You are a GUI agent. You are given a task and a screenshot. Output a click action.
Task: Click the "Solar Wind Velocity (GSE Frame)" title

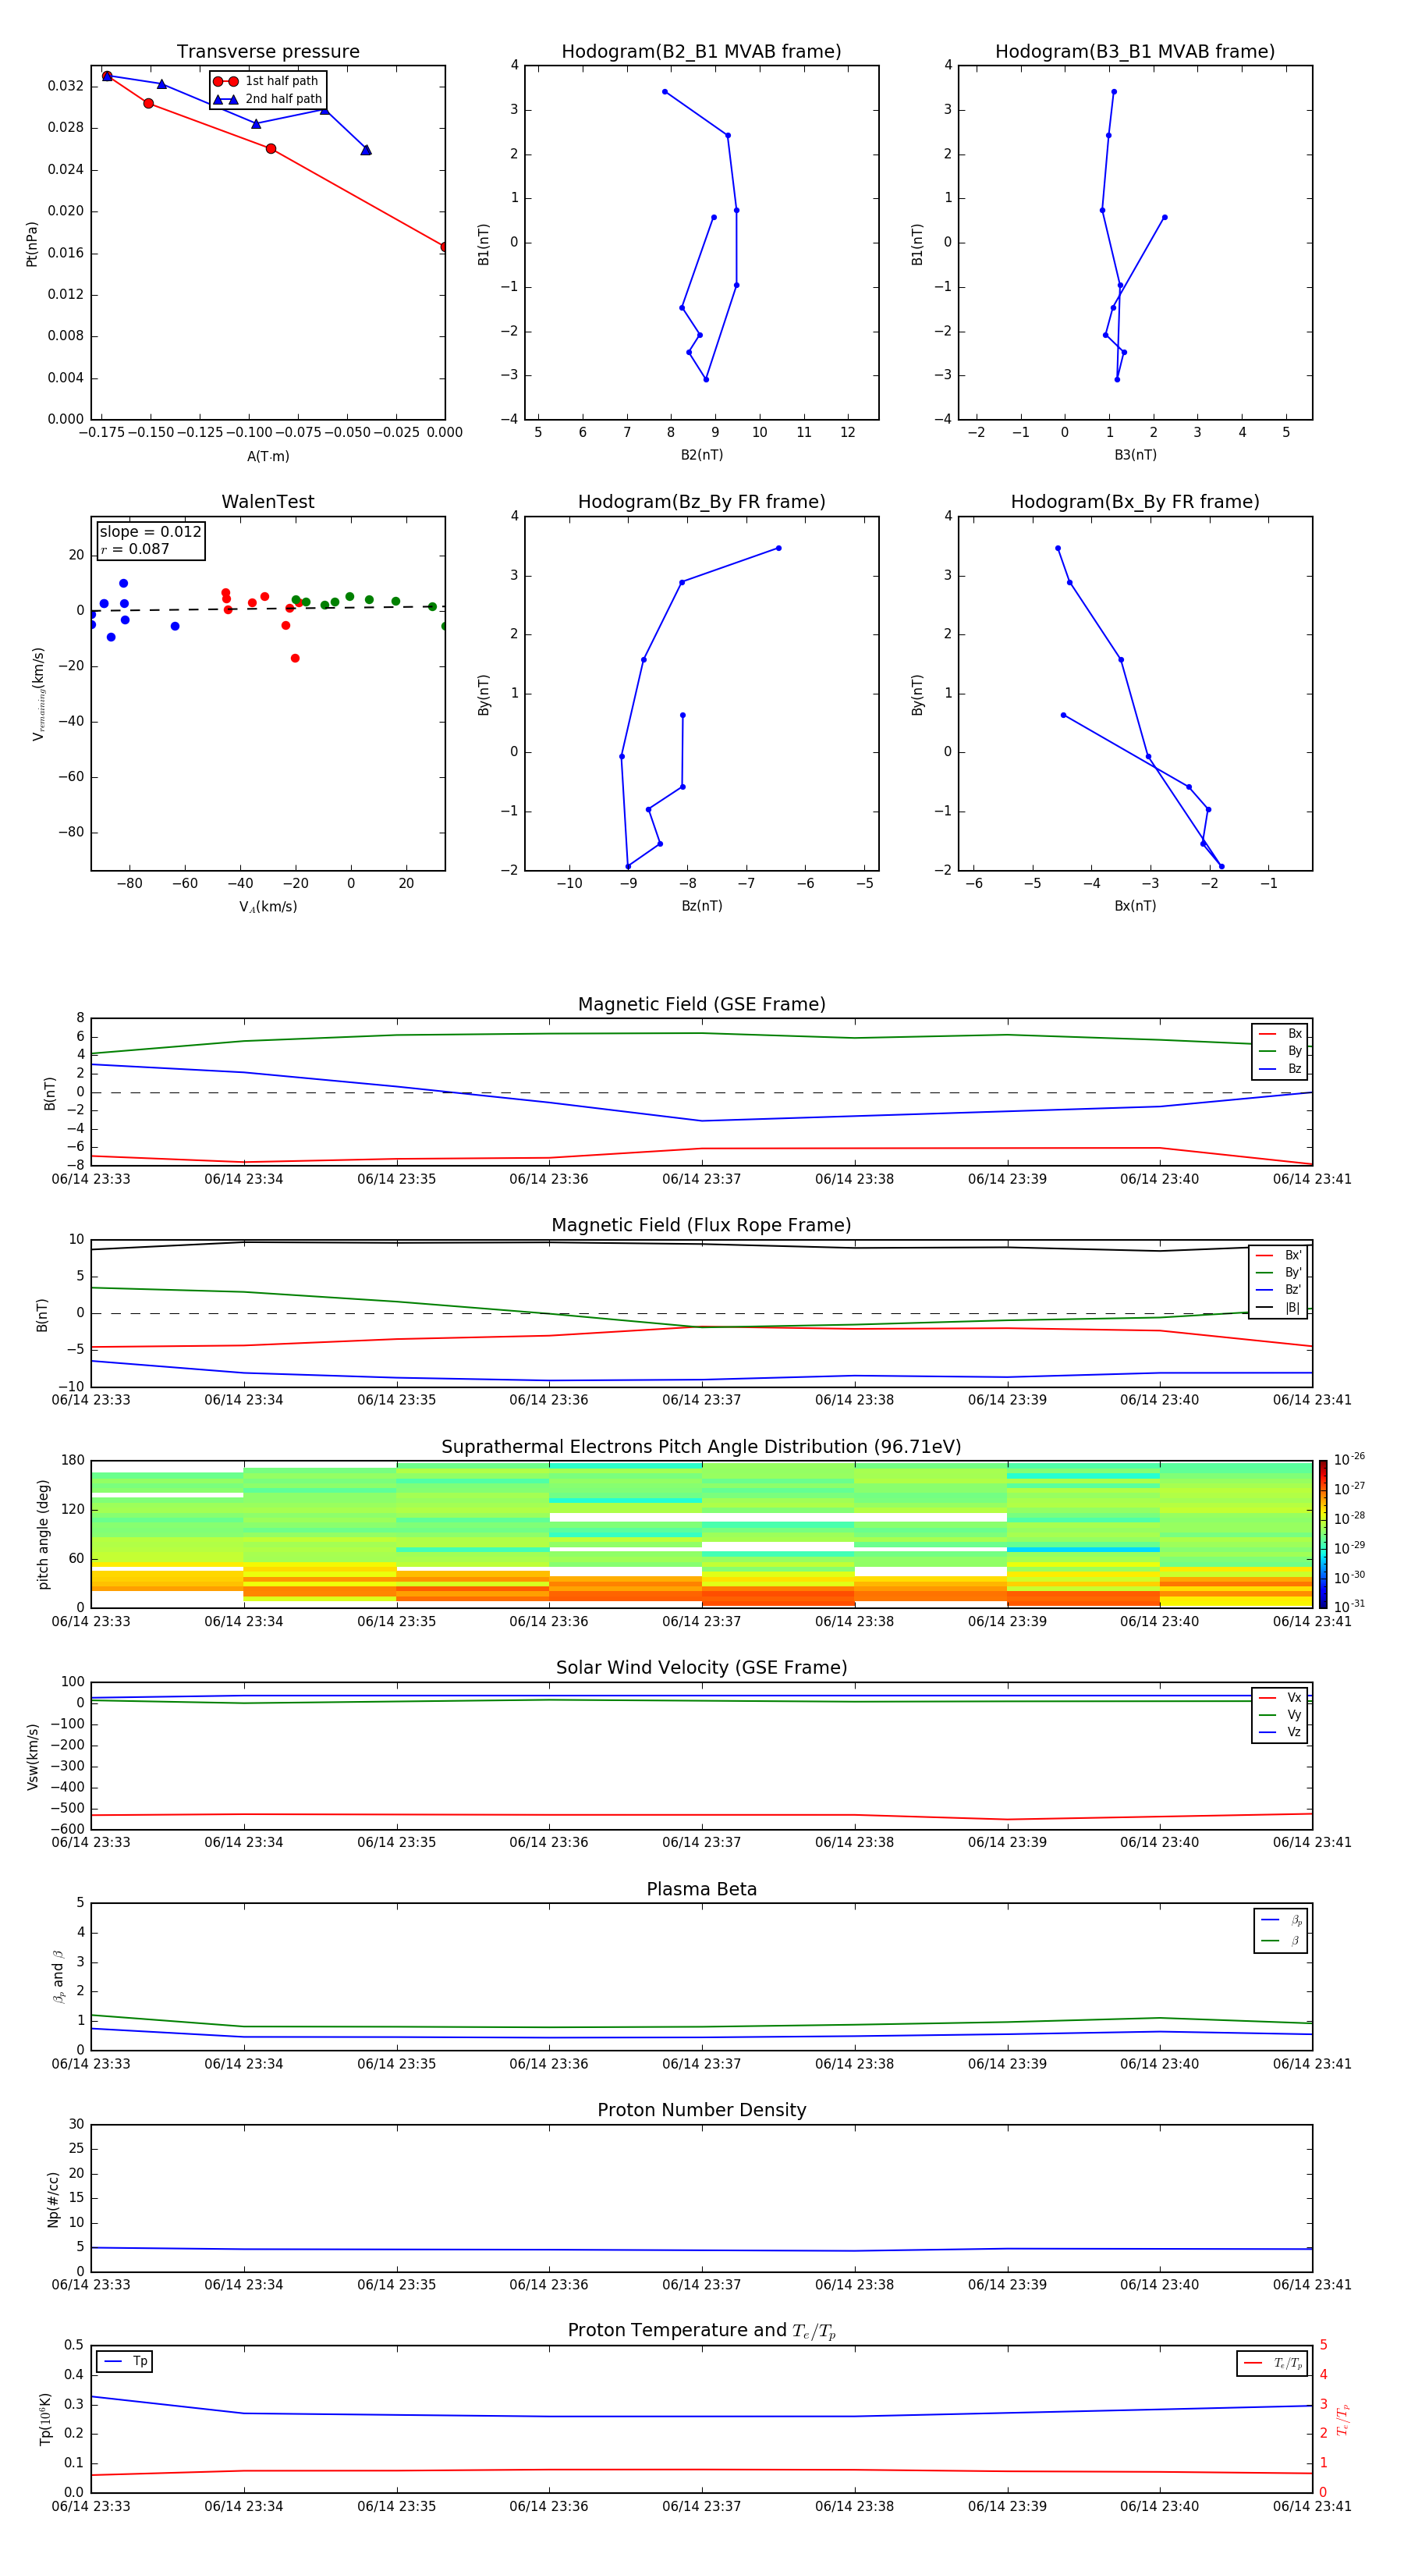coord(701,1668)
